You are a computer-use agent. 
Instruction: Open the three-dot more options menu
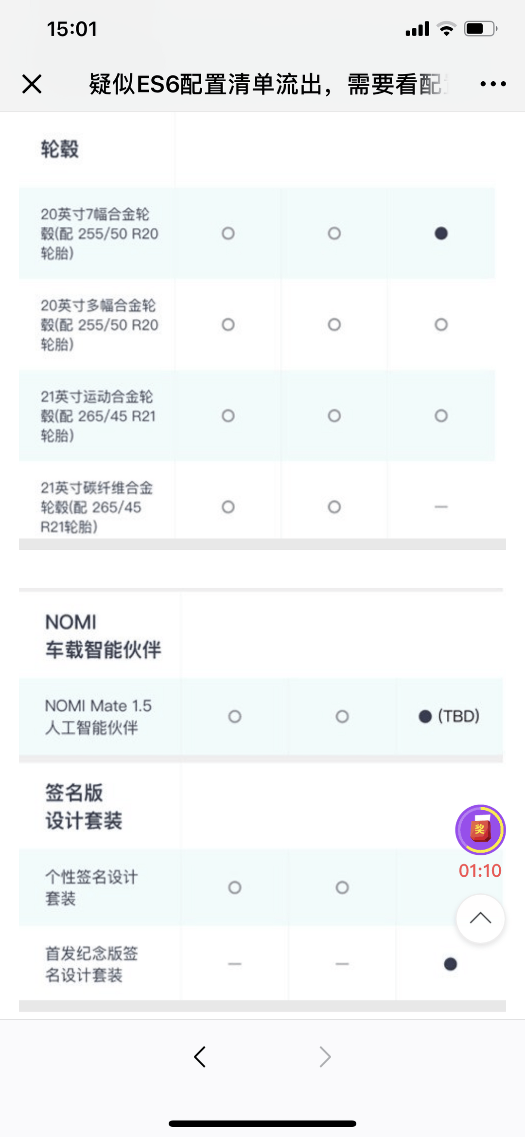[493, 84]
